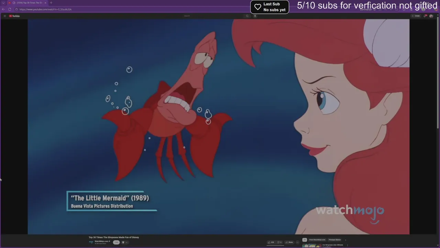The width and height of the screenshot is (440, 248).
Task: Open the tab list dropdown arrow
Action: click(3, 3)
